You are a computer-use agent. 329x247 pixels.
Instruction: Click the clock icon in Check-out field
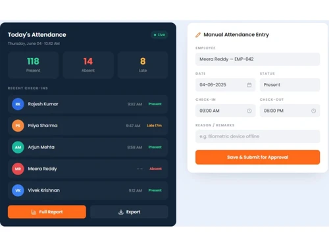(x=313, y=111)
